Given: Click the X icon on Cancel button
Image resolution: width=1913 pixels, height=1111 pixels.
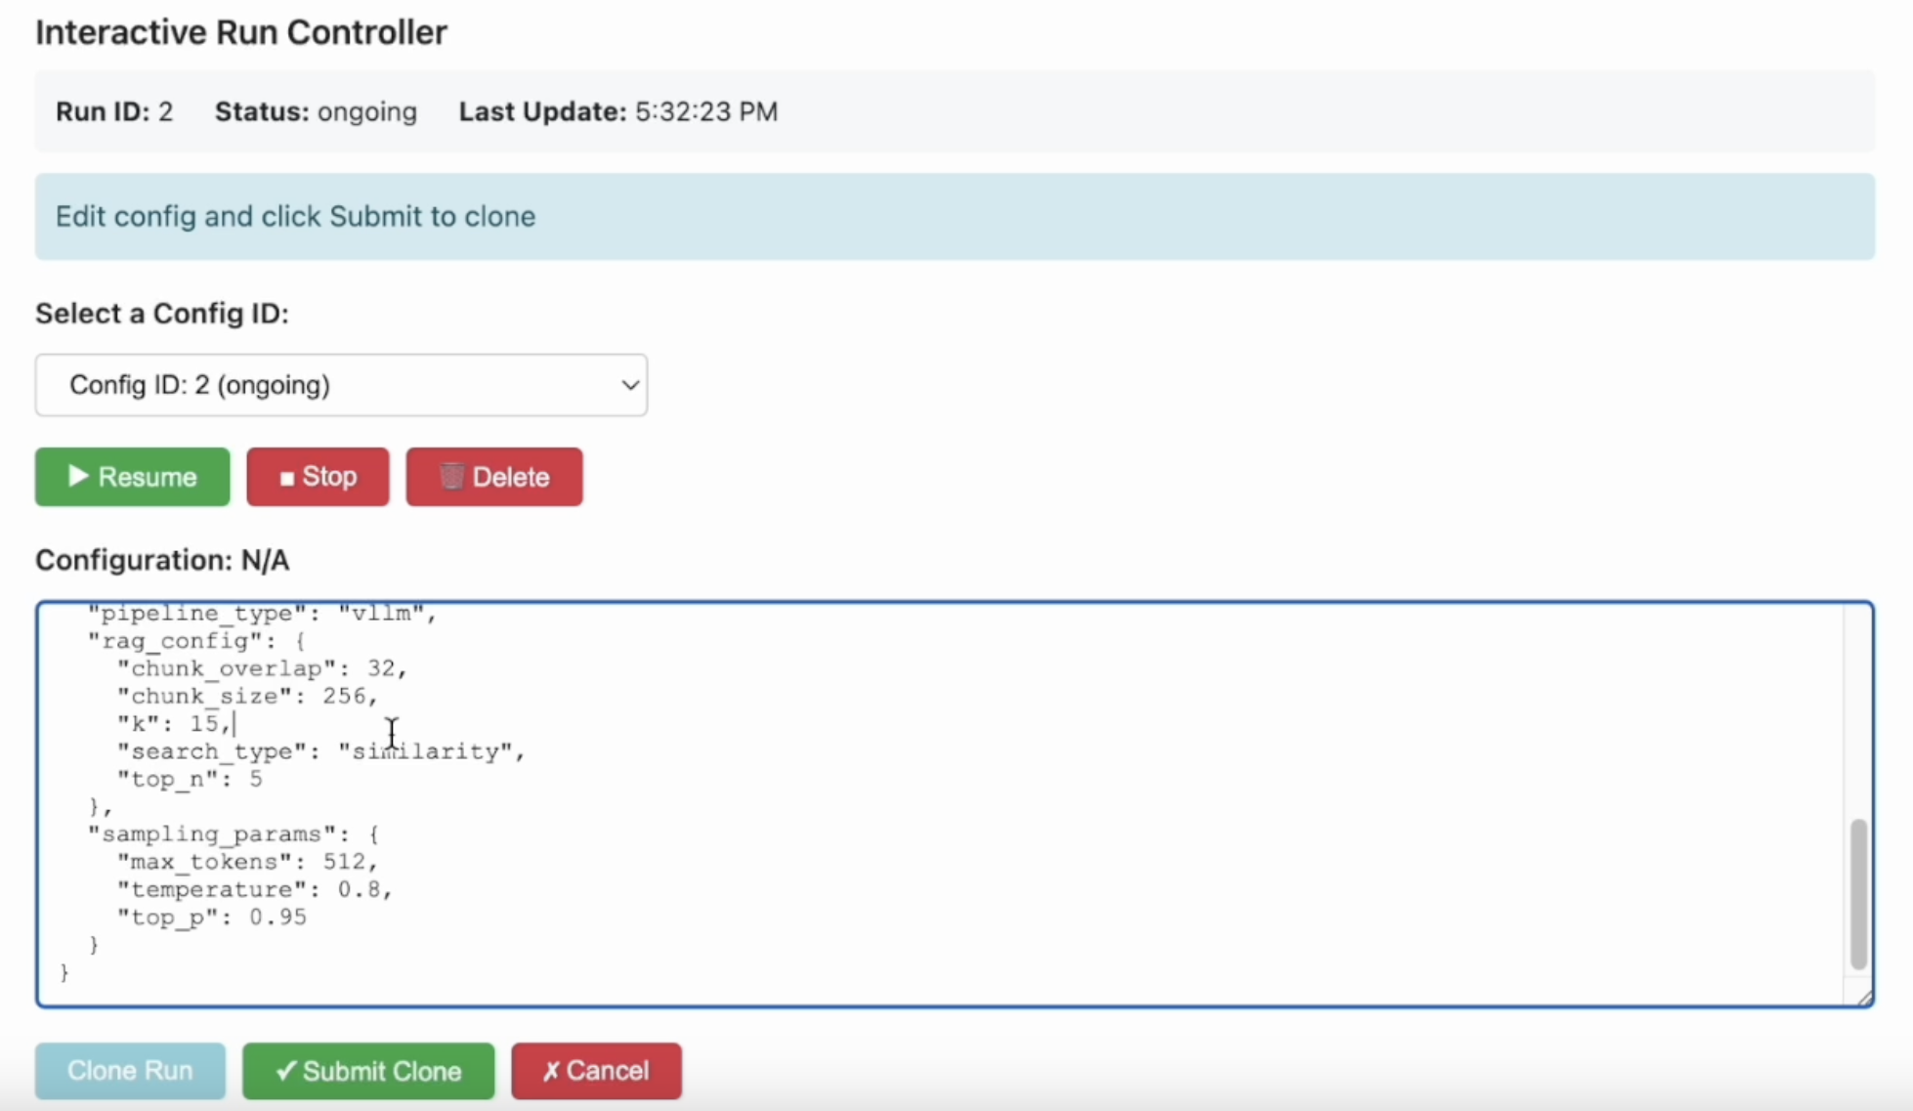Looking at the screenshot, I should (551, 1071).
